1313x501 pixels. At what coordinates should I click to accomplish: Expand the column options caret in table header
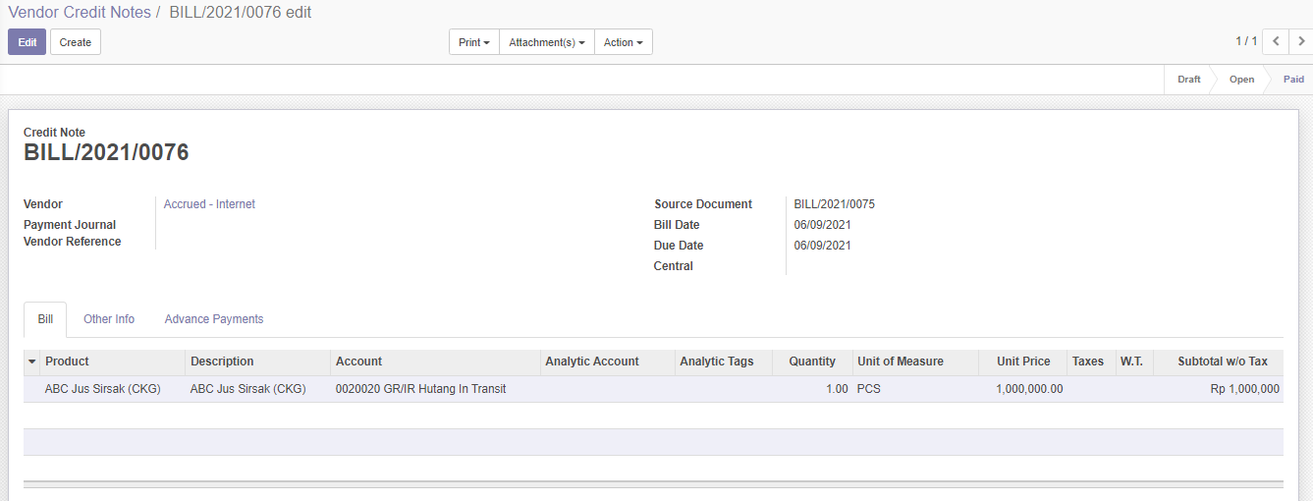(31, 362)
